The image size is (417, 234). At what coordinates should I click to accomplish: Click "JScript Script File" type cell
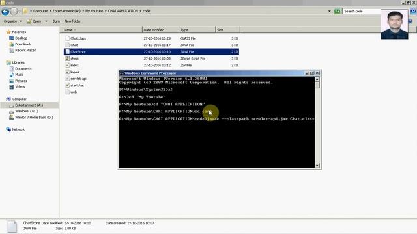point(193,58)
